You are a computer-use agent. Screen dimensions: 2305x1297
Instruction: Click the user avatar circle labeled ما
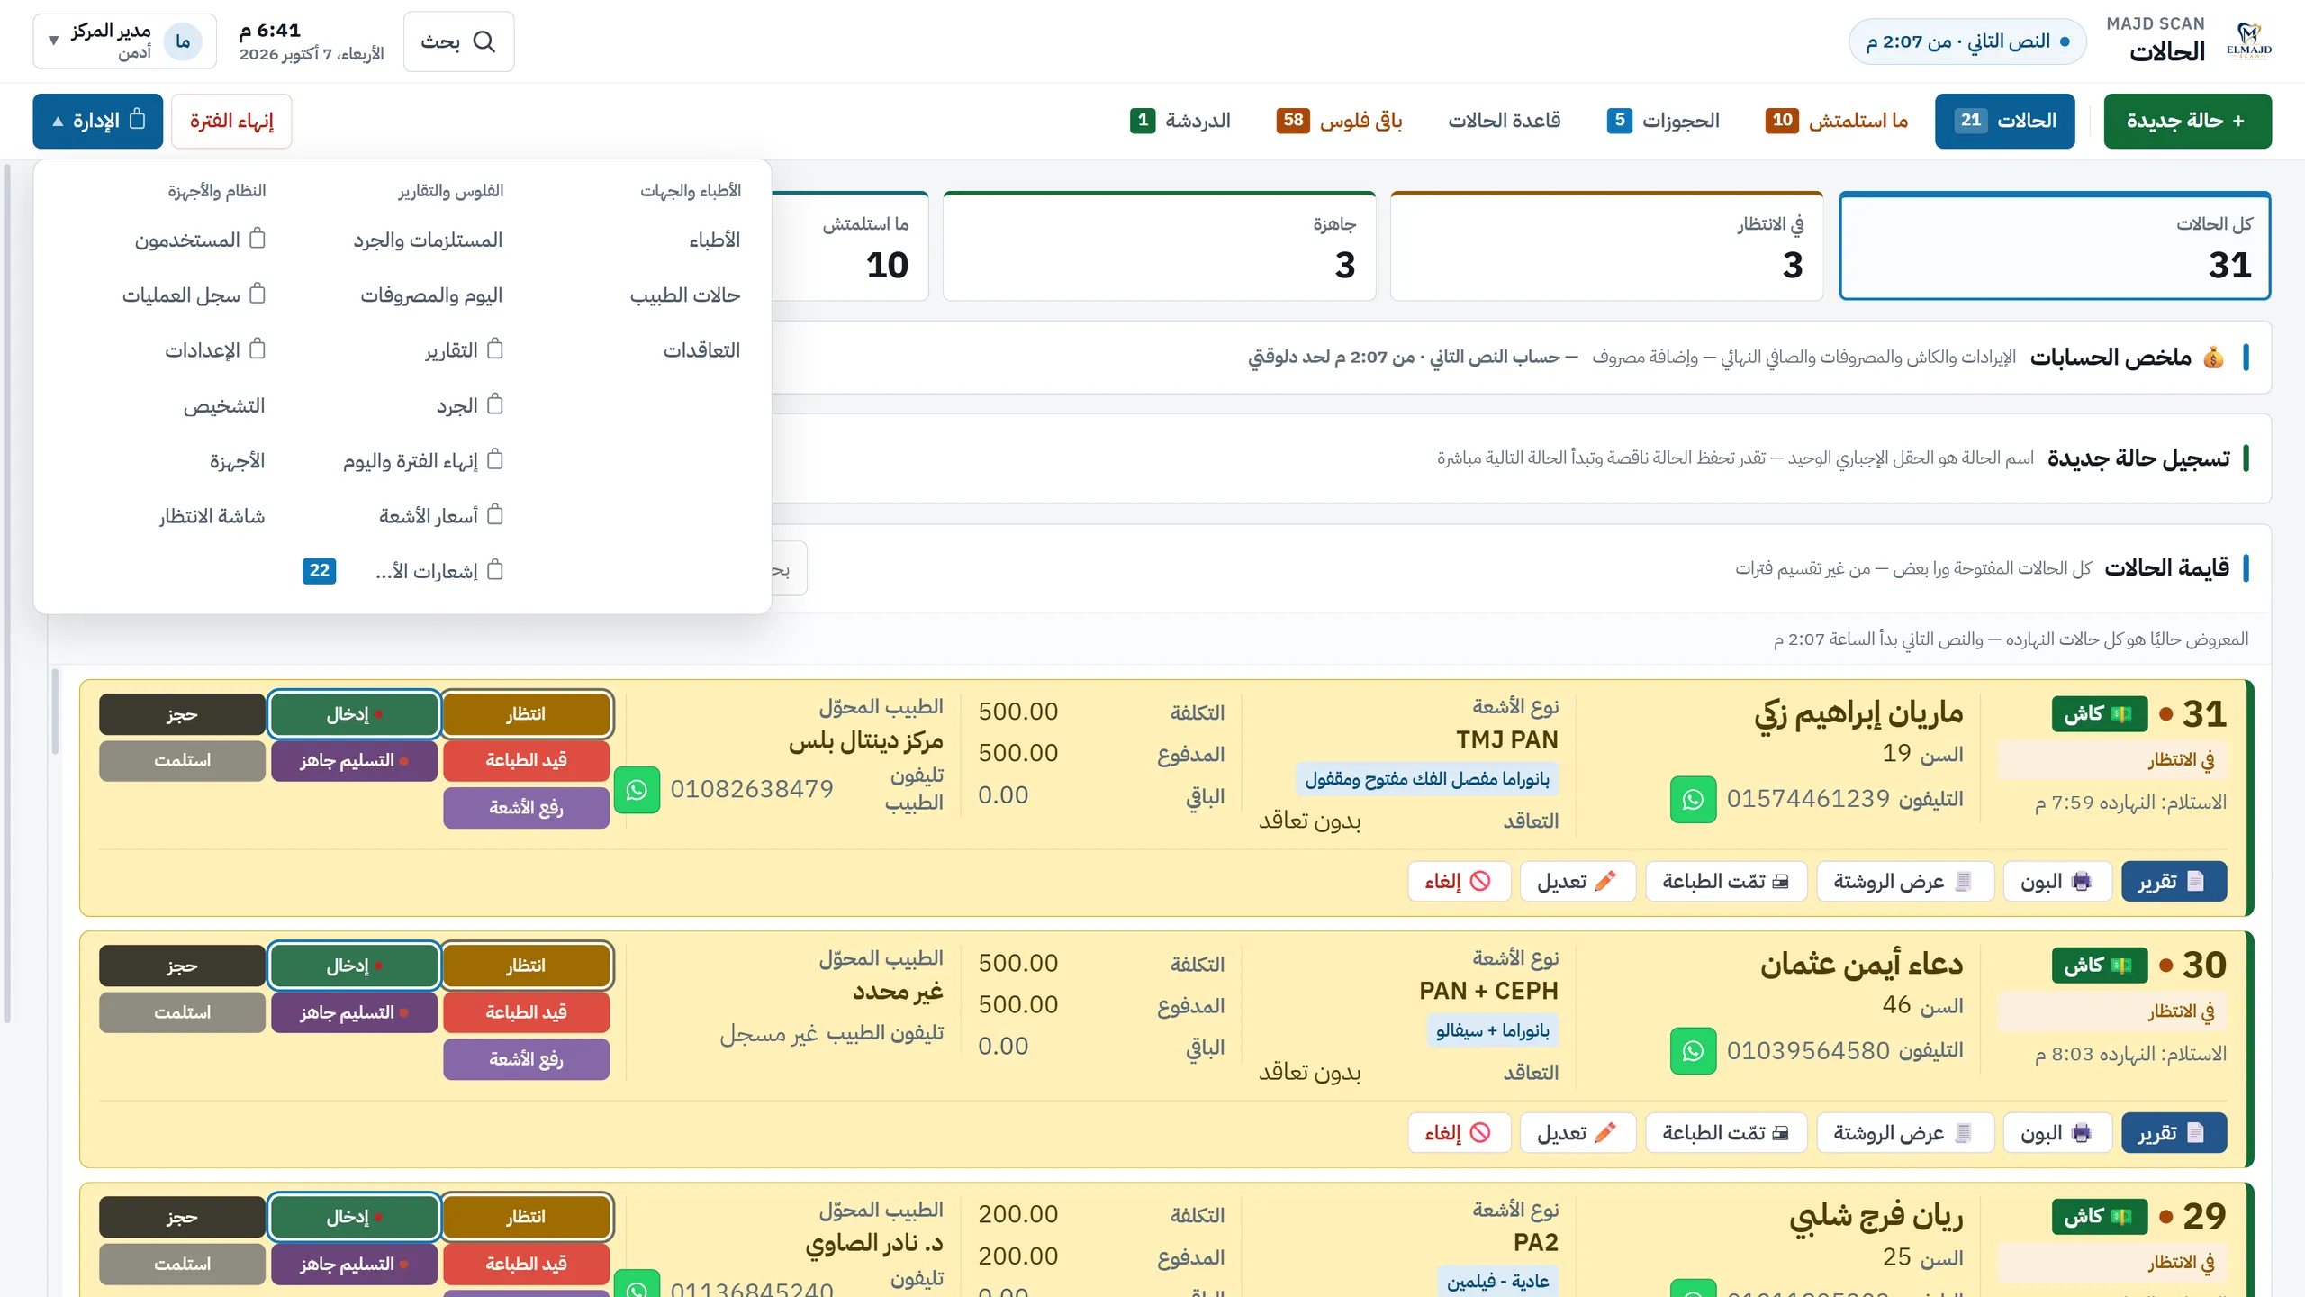[183, 41]
